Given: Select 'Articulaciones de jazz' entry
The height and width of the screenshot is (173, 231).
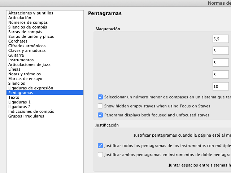Looking at the screenshot, I should click(29, 65).
